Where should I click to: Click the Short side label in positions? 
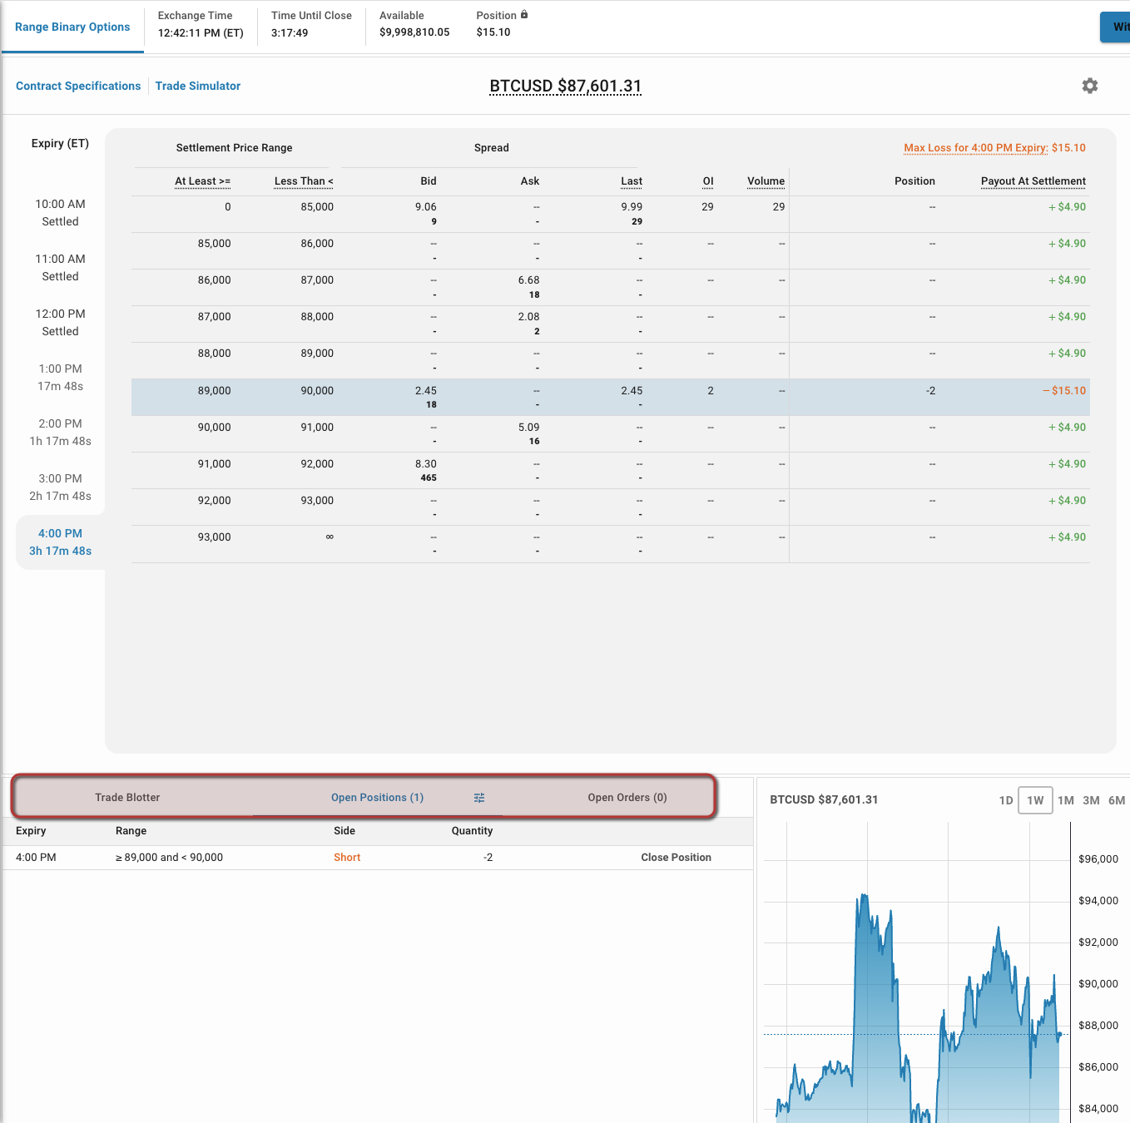(347, 858)
